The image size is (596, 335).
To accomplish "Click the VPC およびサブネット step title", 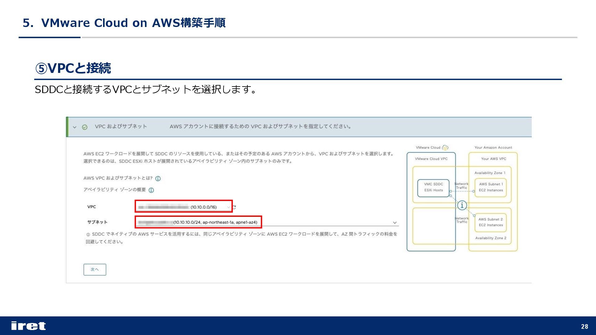I will tap(121, 126).
